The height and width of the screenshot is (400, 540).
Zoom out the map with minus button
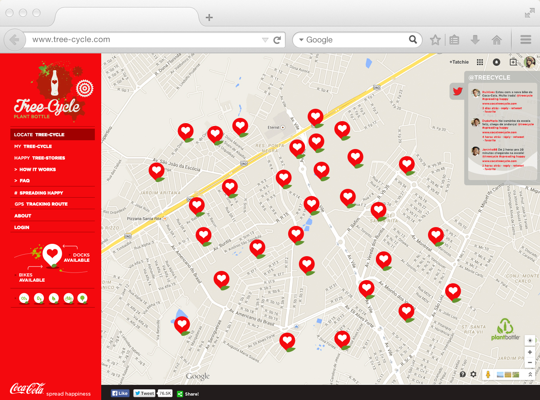pyautogui.click(x=530, y=363)
